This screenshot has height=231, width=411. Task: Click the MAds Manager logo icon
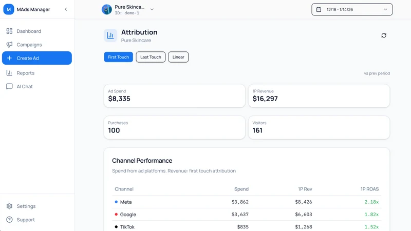(x=9, y=9)
